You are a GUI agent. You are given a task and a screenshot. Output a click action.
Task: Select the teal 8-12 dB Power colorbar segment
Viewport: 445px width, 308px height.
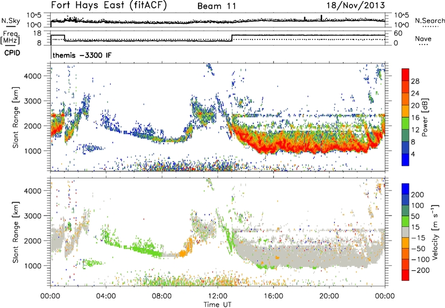coord(406,136)
